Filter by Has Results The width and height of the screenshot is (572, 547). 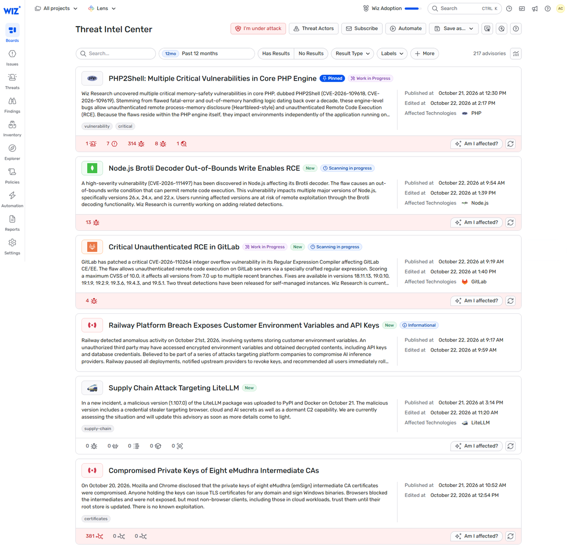[x=276, y=54]
